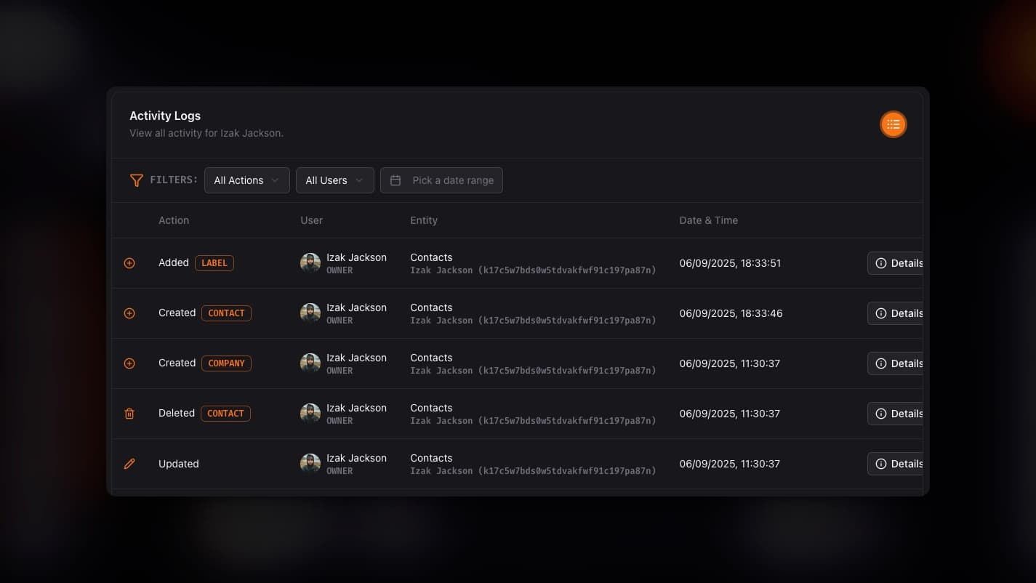This screenshot has height=583, width=1036.
Task: Click the filters funnel icon
Action: point(137,180)
